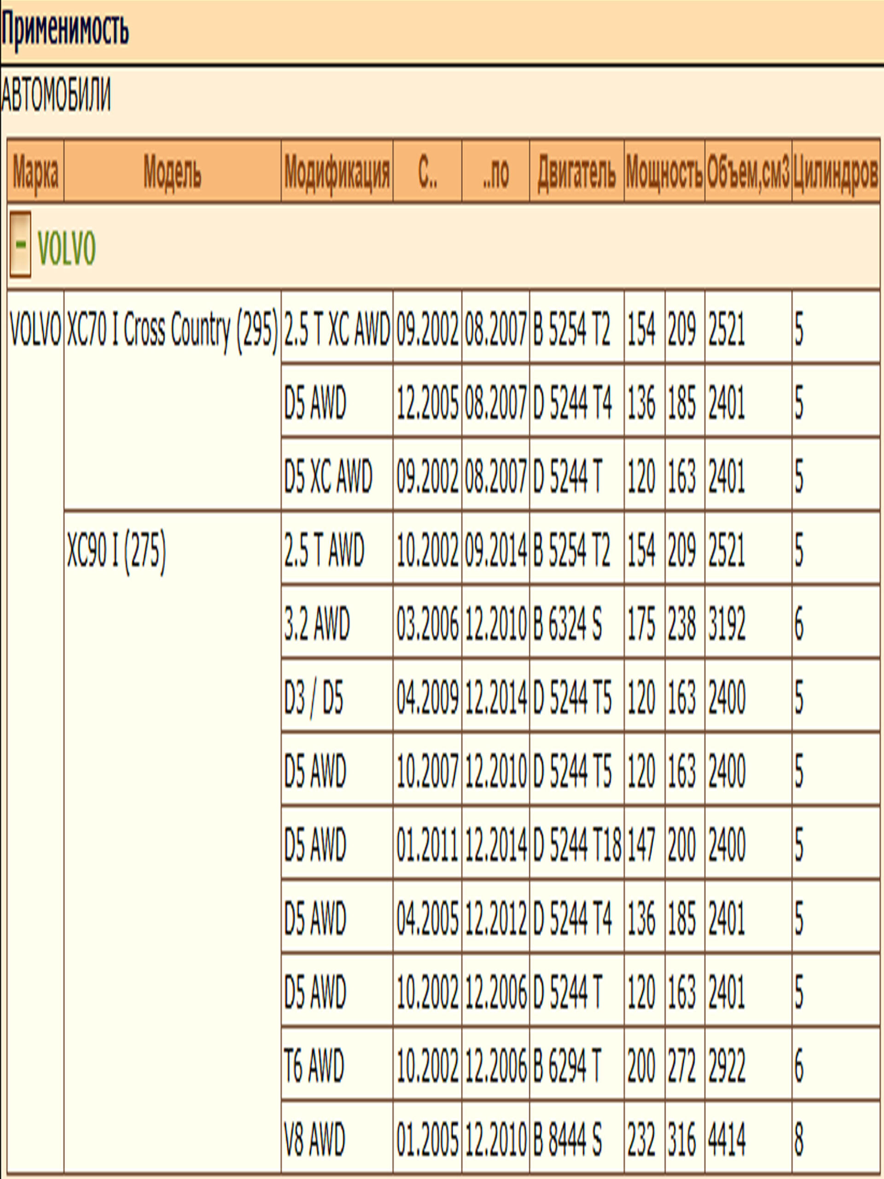Collapse the VOLVO group with minus icon
This screenshot has height=1179, width=884.
20,245
